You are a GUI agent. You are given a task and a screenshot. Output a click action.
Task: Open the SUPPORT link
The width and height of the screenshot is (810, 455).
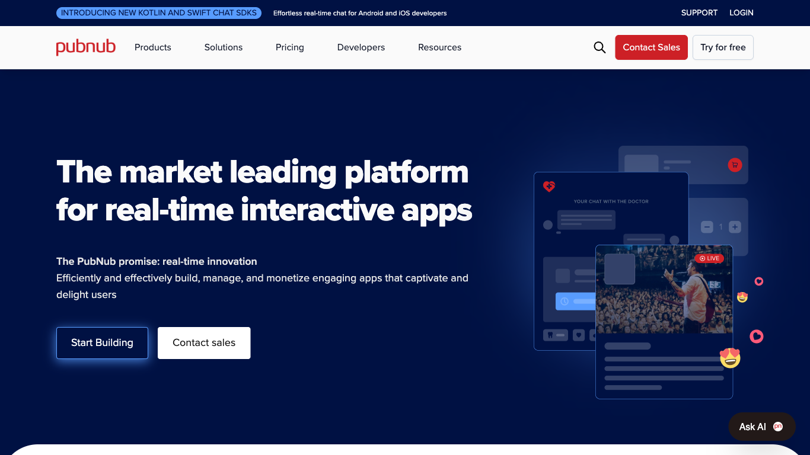coord(699,12)
